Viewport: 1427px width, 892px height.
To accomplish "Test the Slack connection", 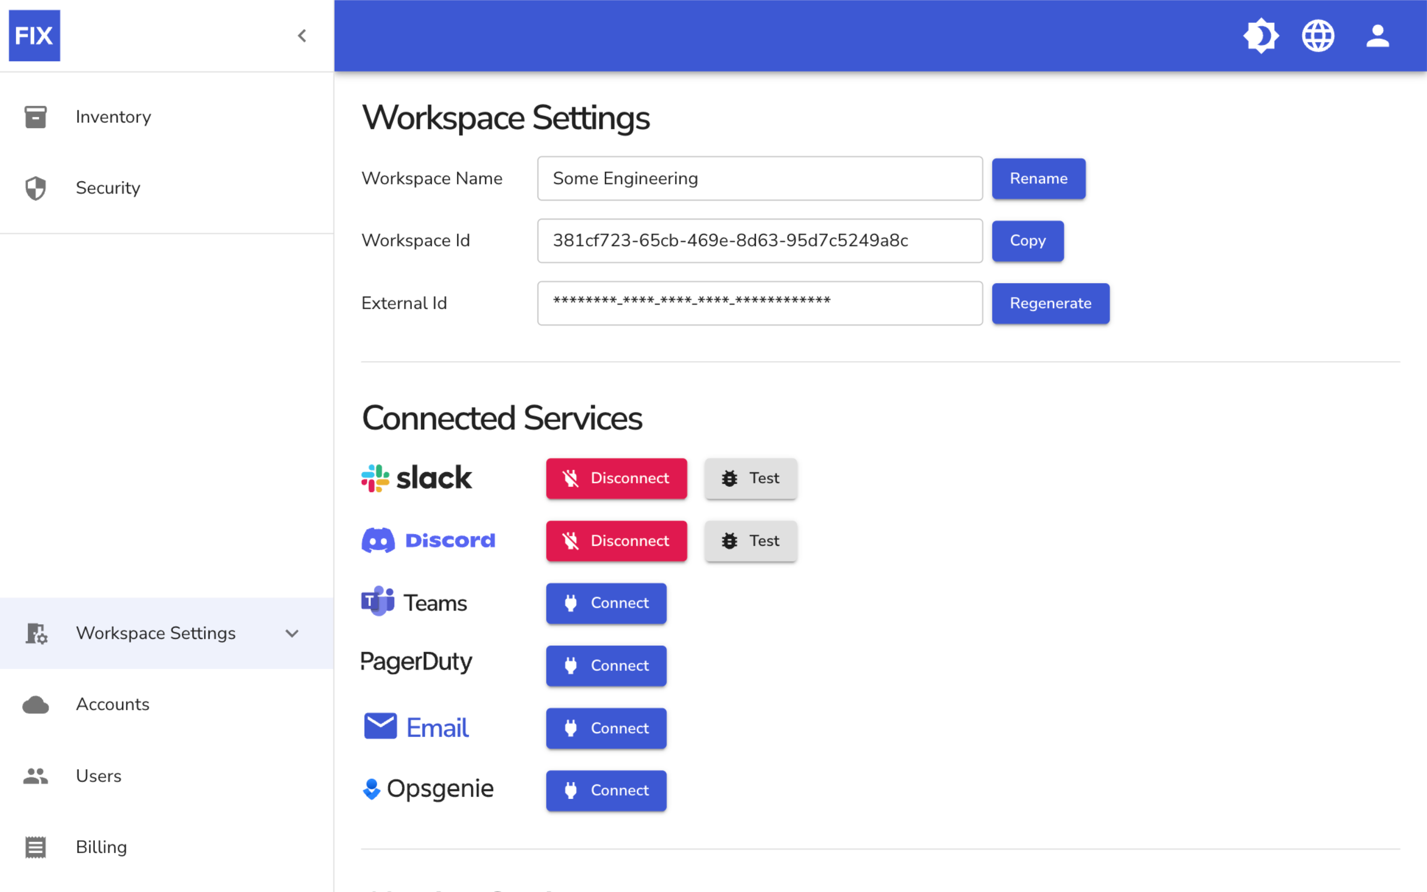I will 751,478.
